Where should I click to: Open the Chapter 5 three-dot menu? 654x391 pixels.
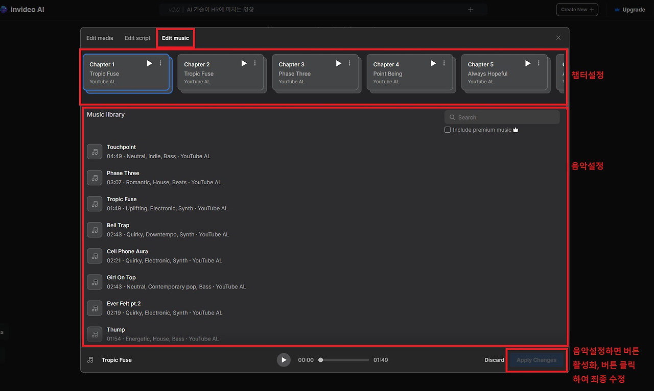point(539,63)
